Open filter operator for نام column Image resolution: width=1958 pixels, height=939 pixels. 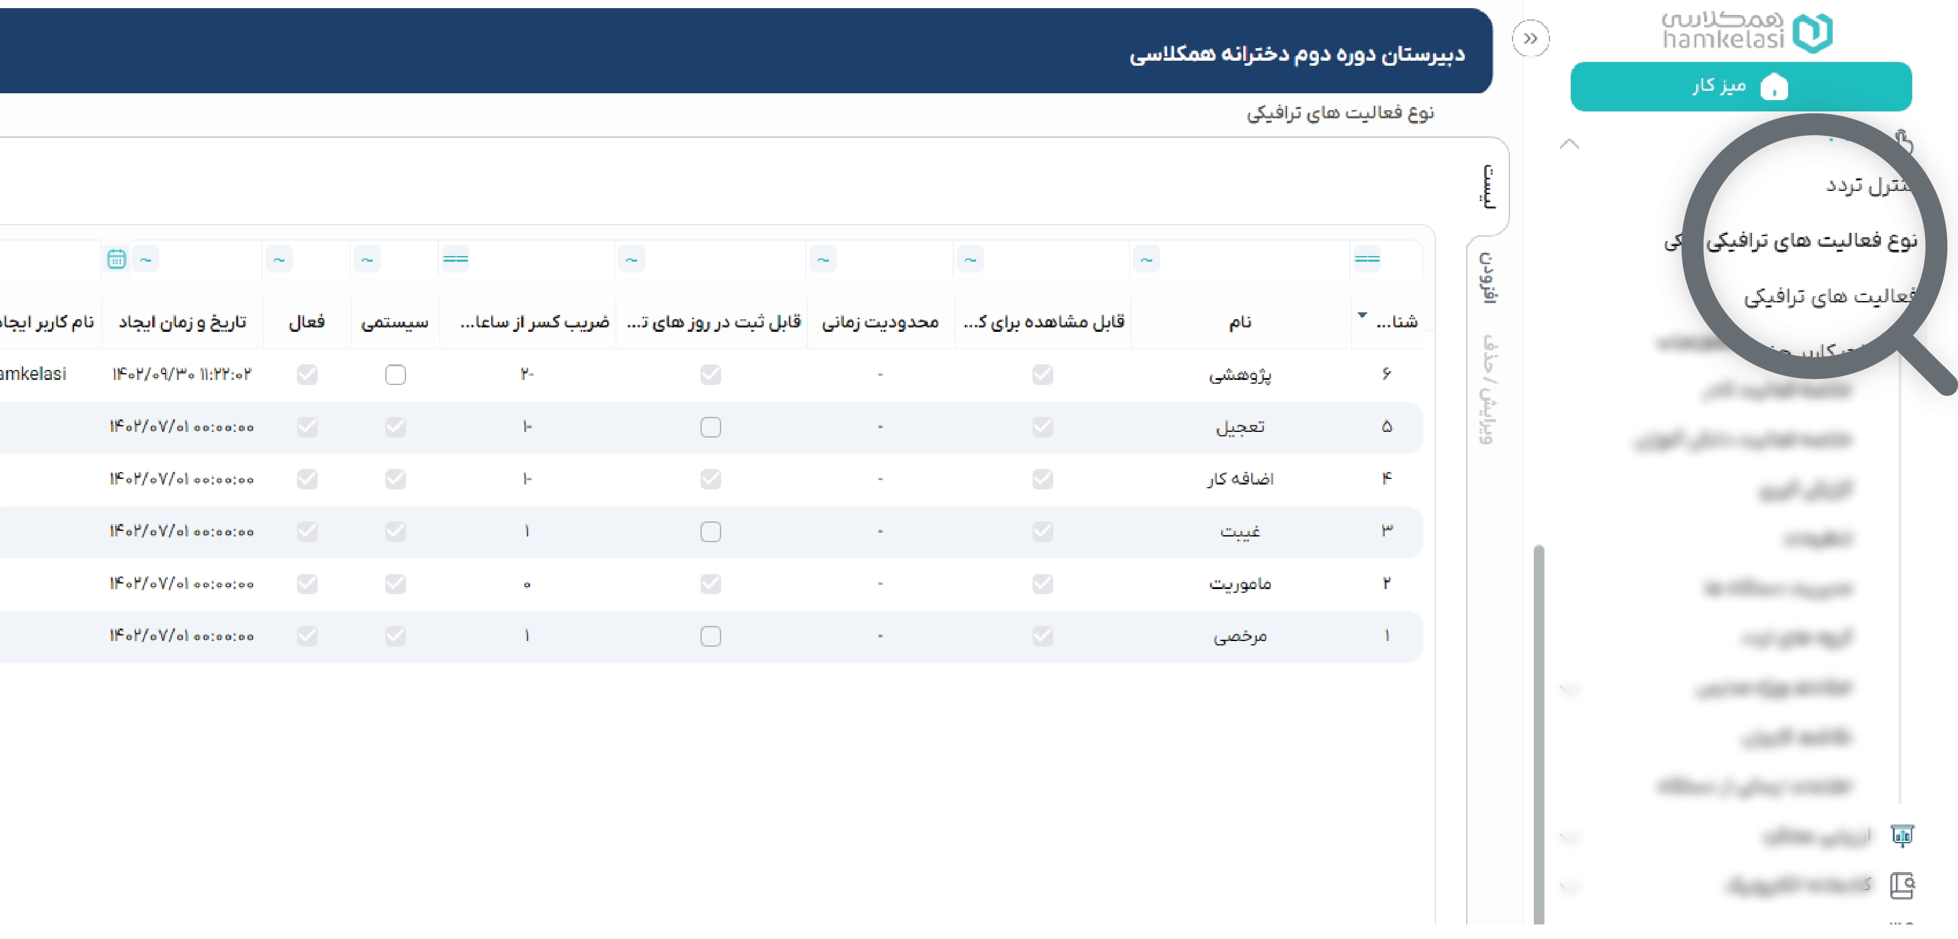(1146, 259)
